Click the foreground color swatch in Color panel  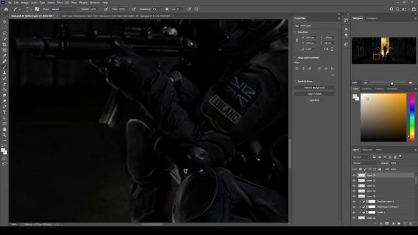355,96
